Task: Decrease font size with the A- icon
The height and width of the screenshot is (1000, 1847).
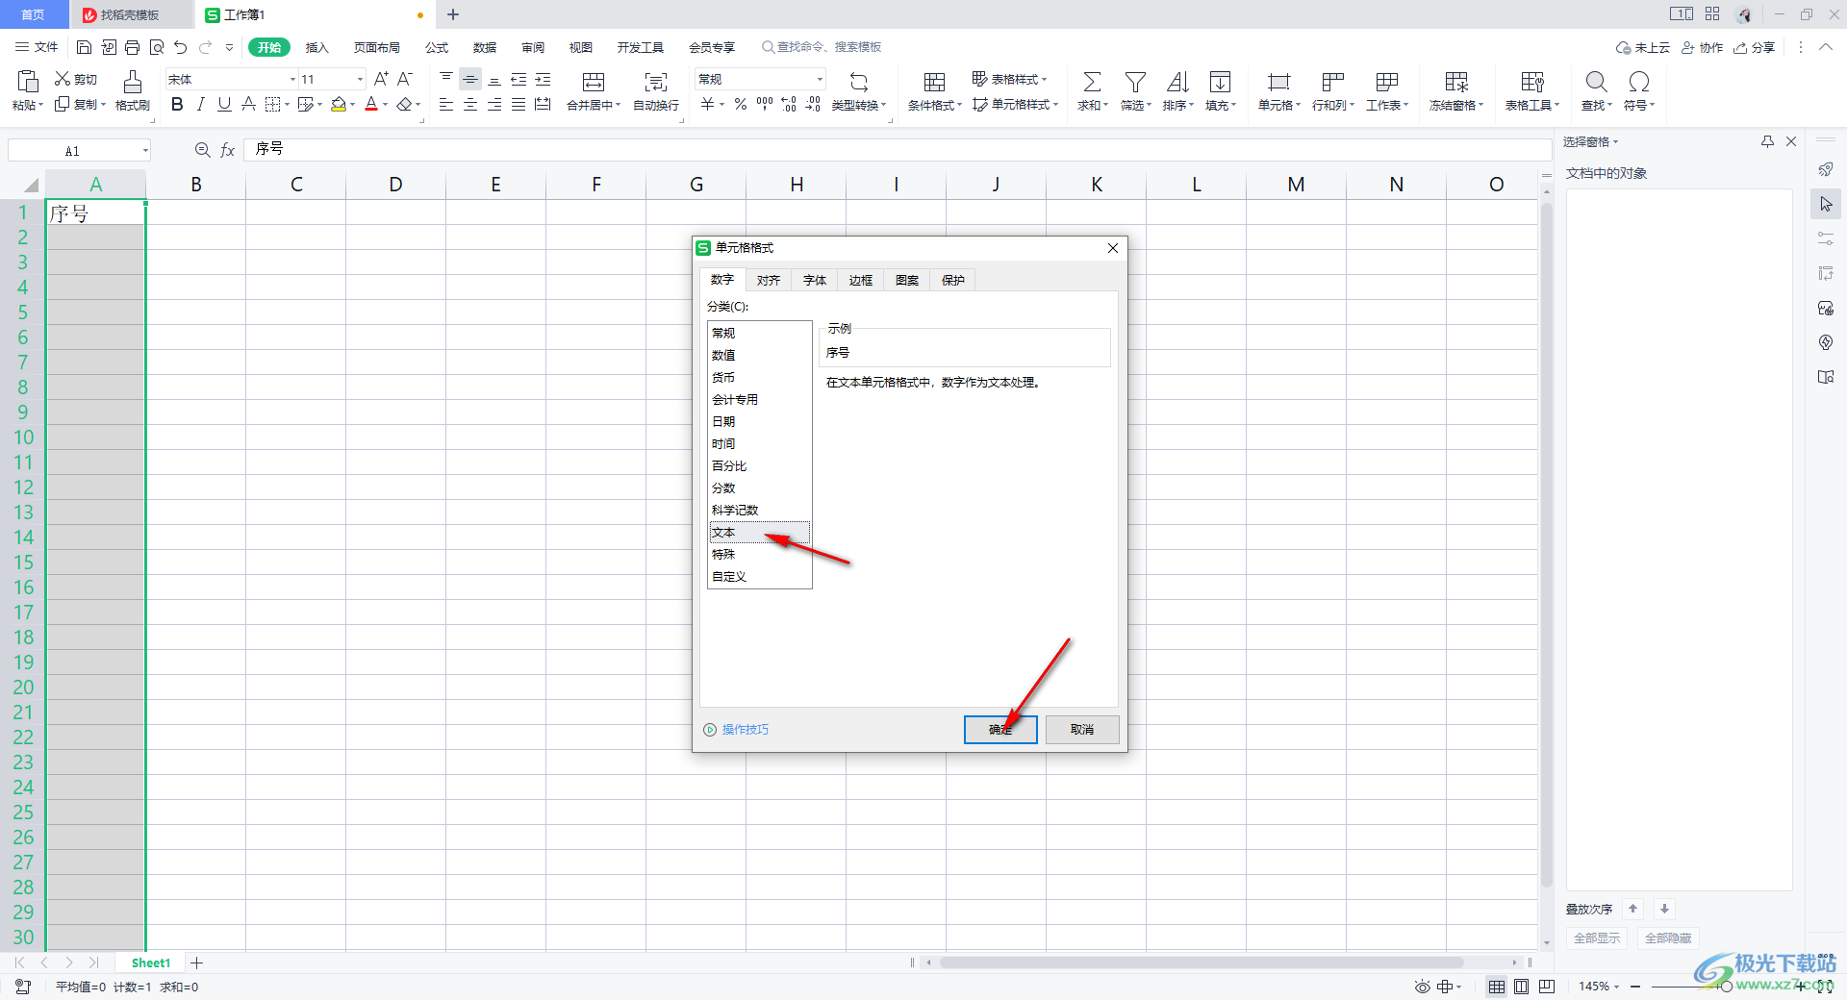Action: coord(405,79)
